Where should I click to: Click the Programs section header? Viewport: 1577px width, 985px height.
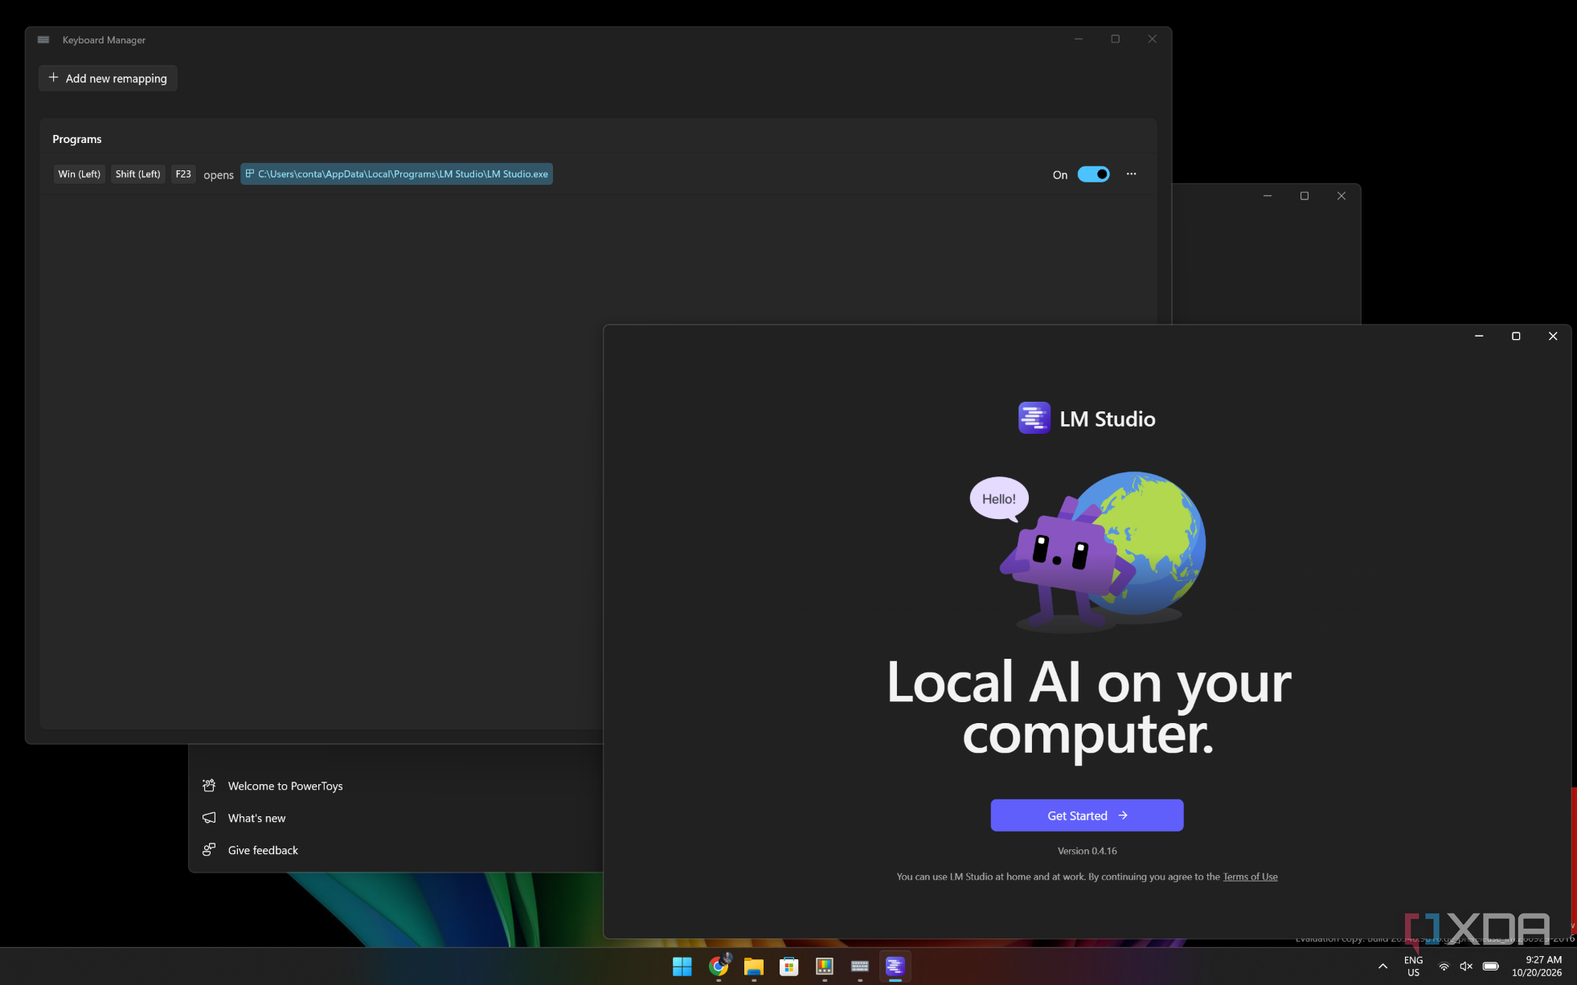pyautogui.click(x=77, y=139)
